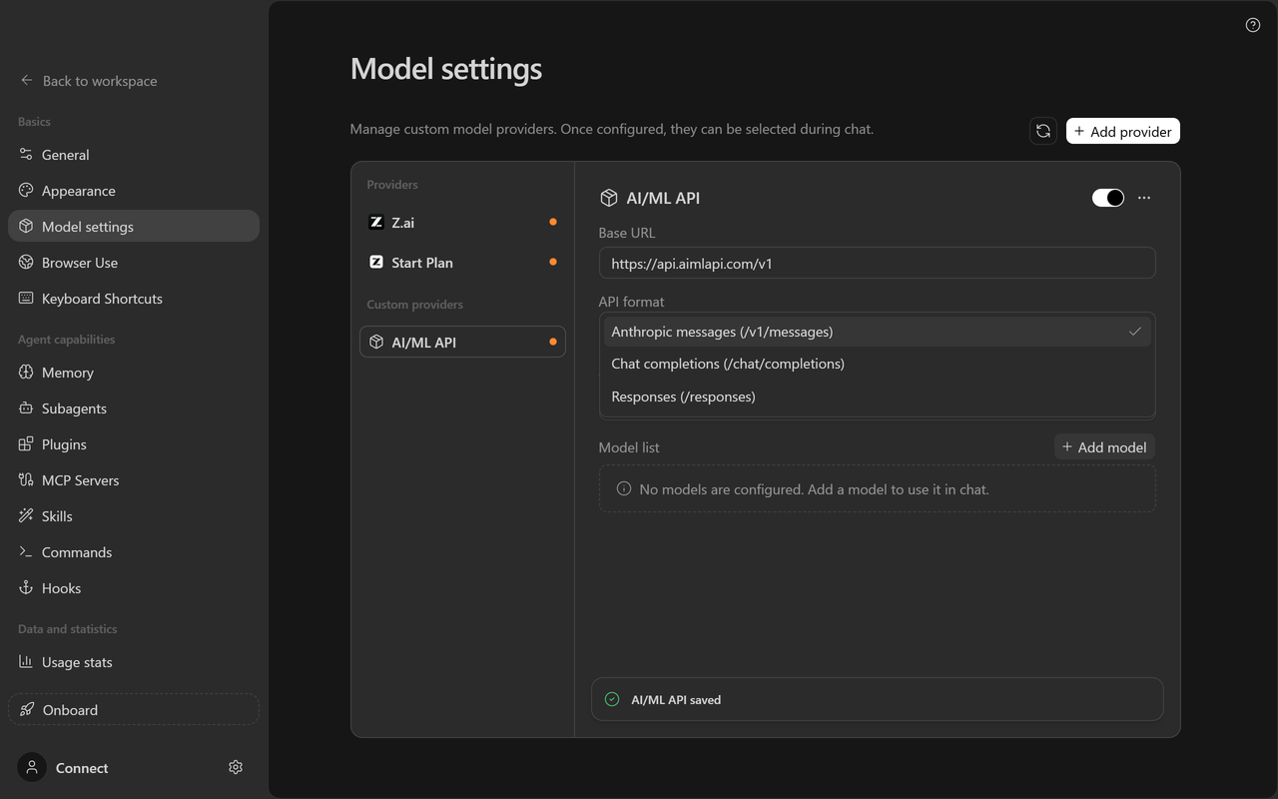Click the info icon in empty models notice
The width and height of the screenshot is (1278, 799).
point(624,489)
